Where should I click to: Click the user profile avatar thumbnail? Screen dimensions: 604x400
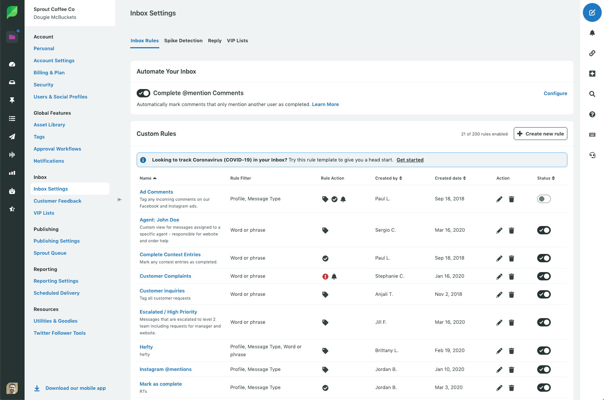point(12,388)
